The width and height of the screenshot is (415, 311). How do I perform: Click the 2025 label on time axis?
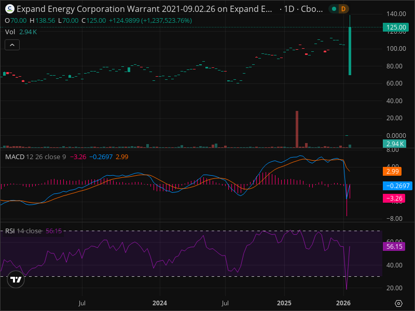click(284, 303)
